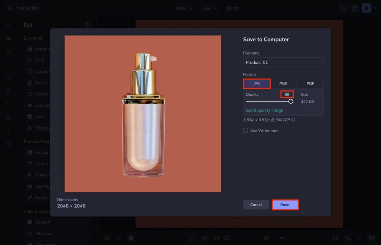Viewport: 381px width, 245px height.
Task: Click the history clock icon
Action: (x=372, y=238)
